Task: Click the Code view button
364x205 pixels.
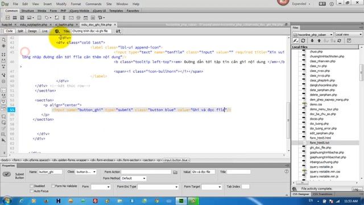Action: [9, 31]
